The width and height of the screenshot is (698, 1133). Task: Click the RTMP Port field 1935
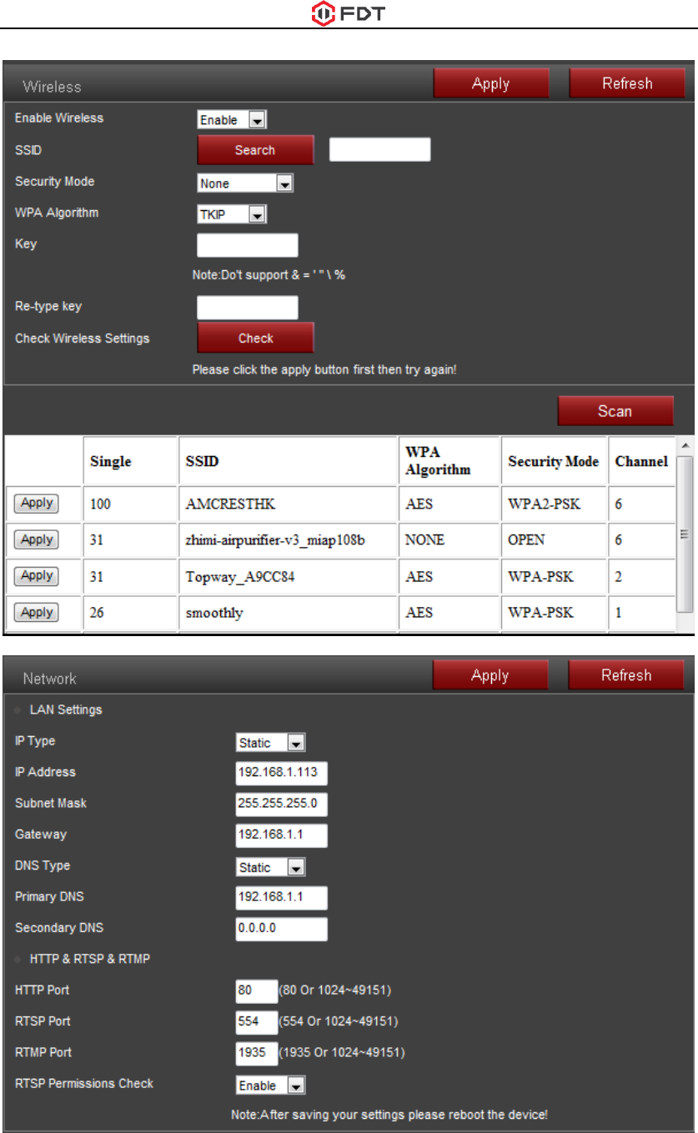coord(256,1053)
